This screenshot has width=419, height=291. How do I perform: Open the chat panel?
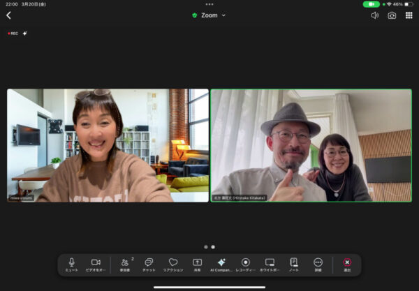point(149,263)
